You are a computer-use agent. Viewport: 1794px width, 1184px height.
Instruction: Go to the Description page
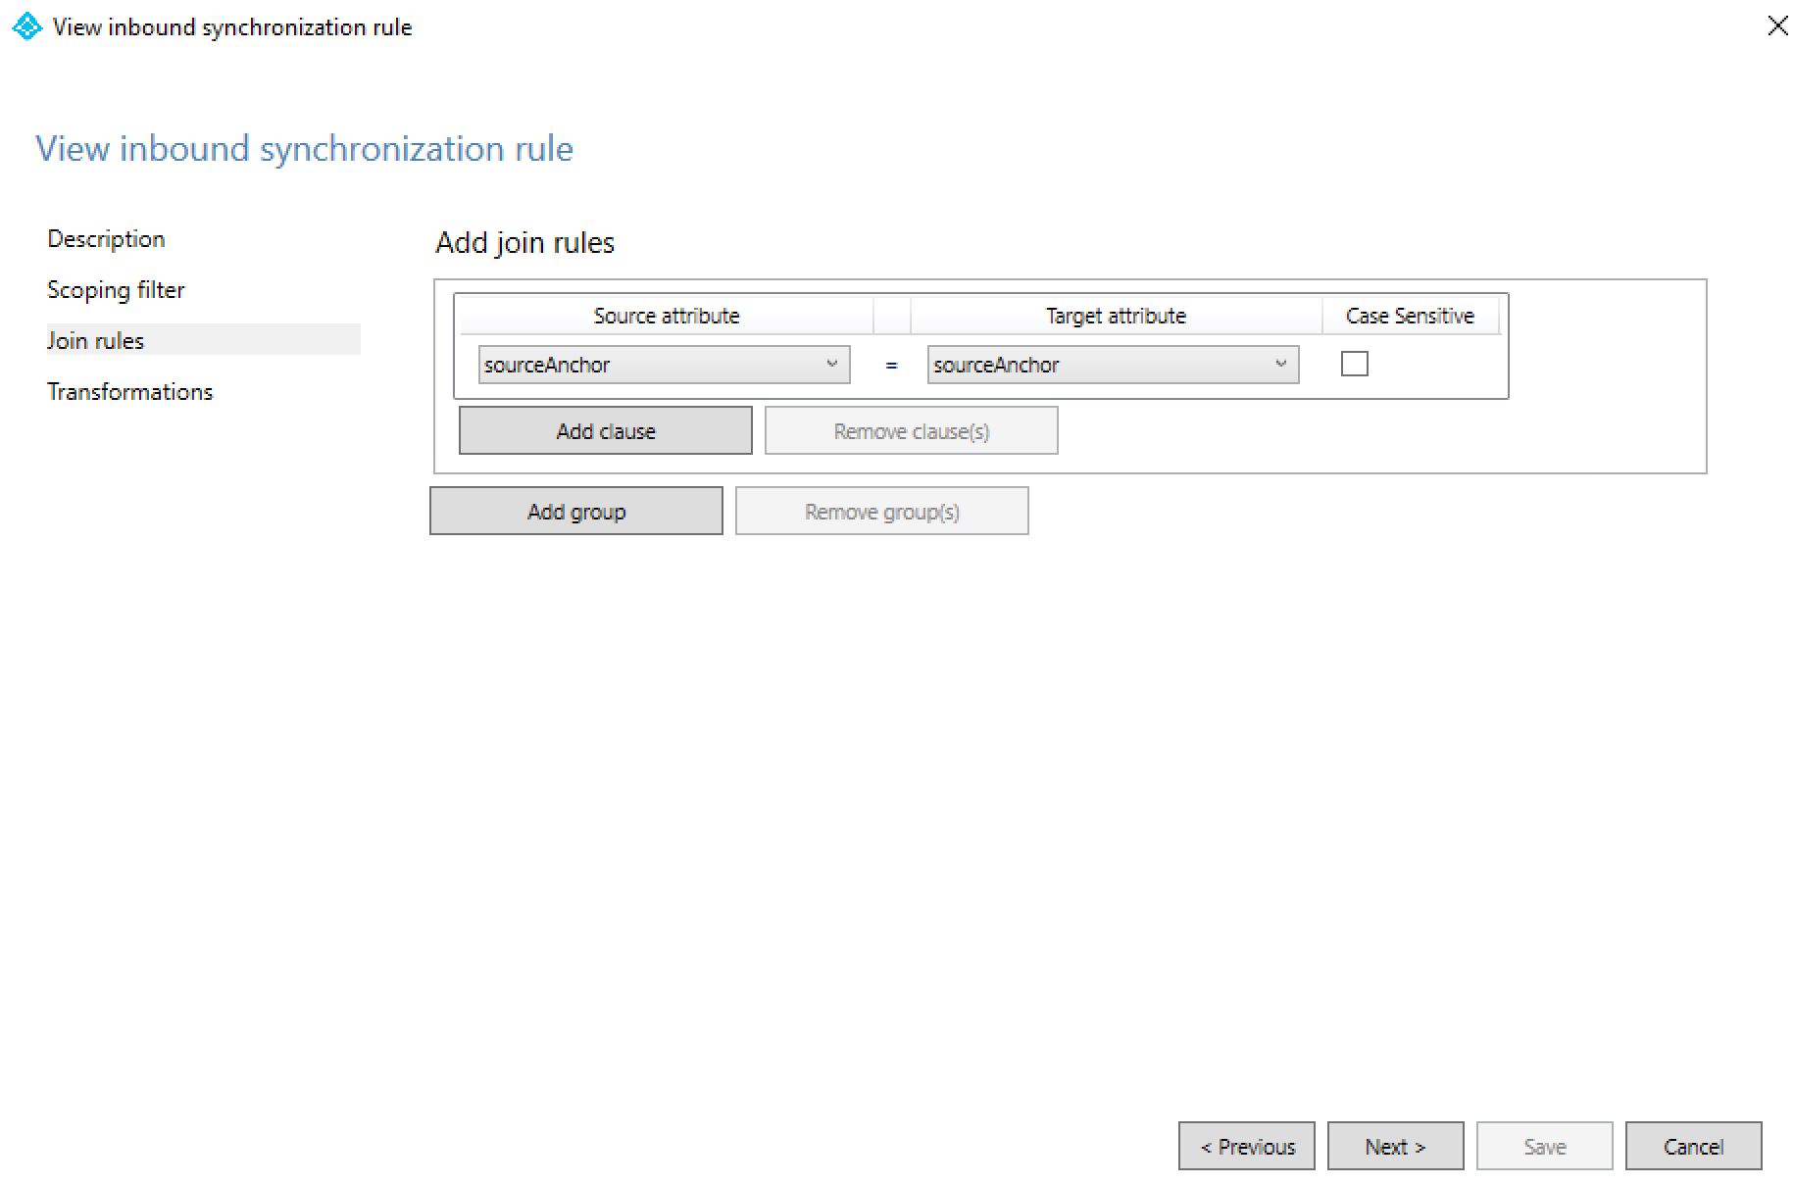point(106,239)
